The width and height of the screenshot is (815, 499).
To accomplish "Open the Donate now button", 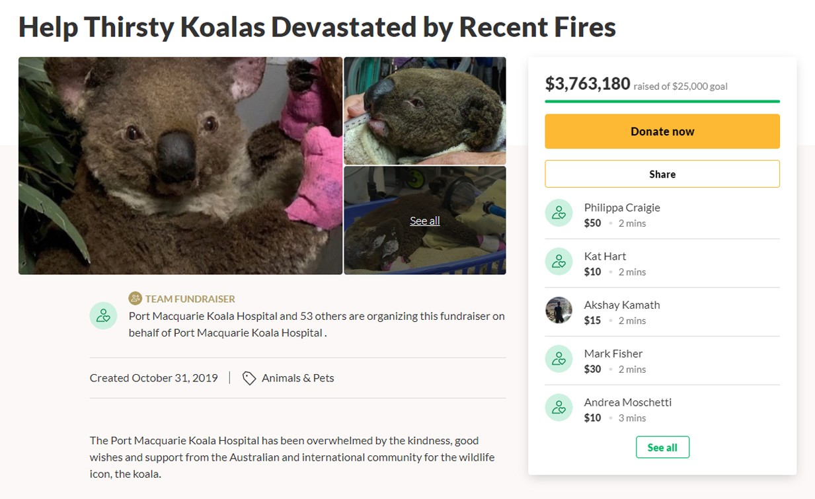I will click(x=662, y=131).
